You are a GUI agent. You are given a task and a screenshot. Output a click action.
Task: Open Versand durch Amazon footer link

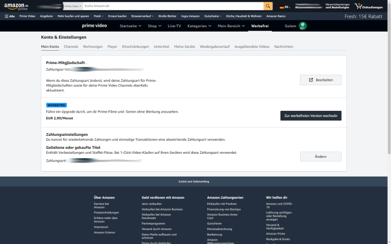click(x=156, y=229)
